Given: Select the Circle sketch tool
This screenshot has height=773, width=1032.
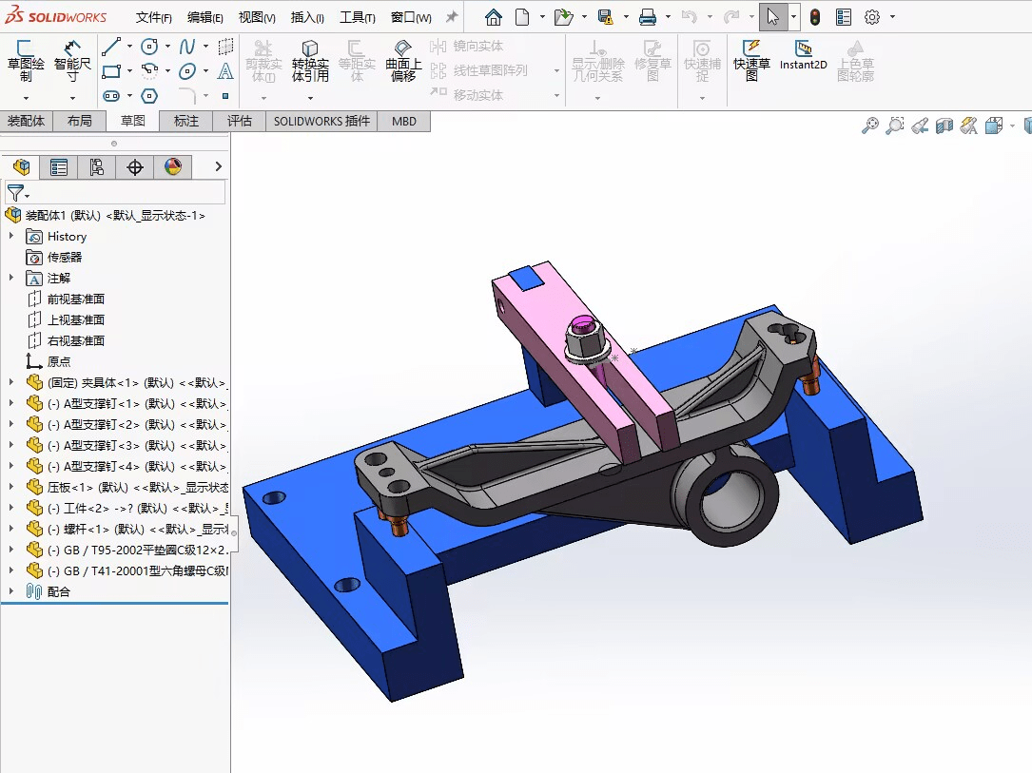Looking at the screenshot, I should click(150, 46).
